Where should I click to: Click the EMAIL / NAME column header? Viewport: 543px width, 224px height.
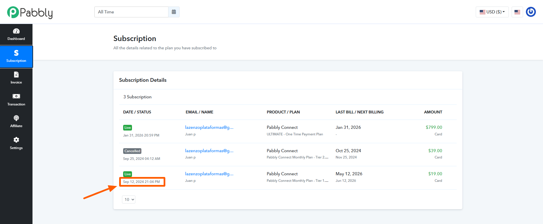click(200, 112)
